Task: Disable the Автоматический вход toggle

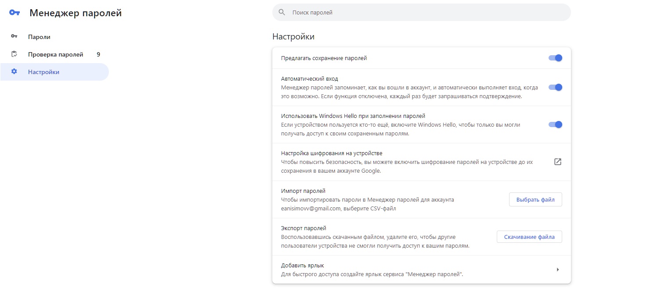Action: (x=555, y=87)
